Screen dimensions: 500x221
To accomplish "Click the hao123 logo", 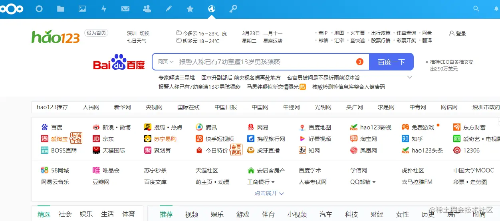I will tap(56, 37).
